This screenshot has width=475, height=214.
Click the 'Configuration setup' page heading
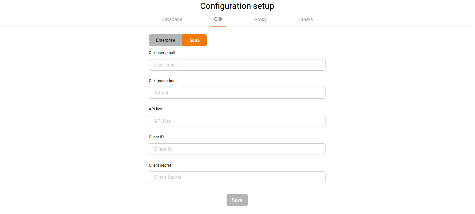coord(237,6)
